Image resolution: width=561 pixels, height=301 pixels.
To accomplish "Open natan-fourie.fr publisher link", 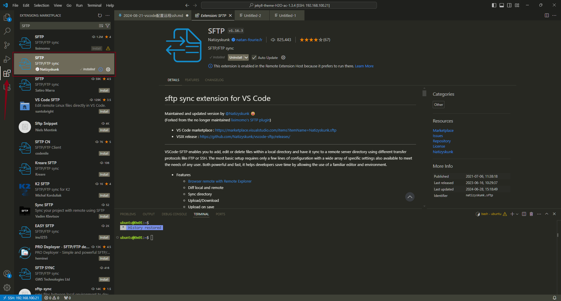I will point(249,40).
